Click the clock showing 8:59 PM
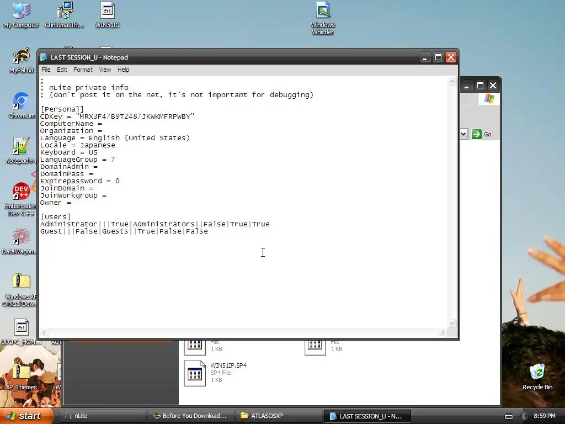Screen dimensions: 565x424 pos(545,416)
